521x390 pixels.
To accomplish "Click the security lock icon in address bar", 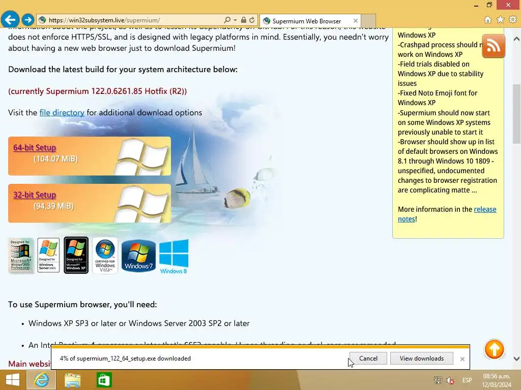I will [x=244, y=20].
